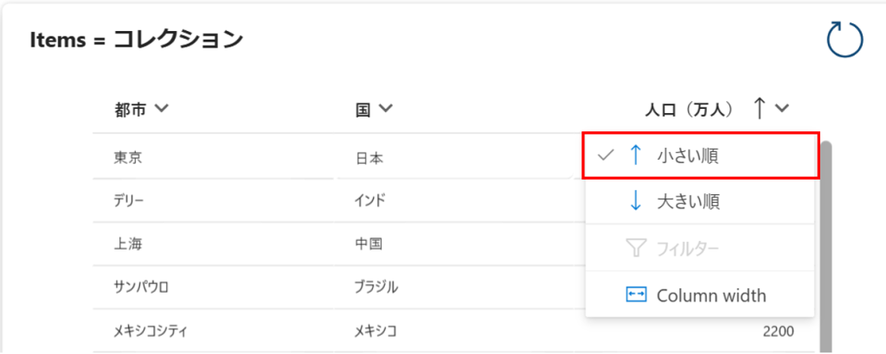Click the funnel filter icon

tap(636, 249)
